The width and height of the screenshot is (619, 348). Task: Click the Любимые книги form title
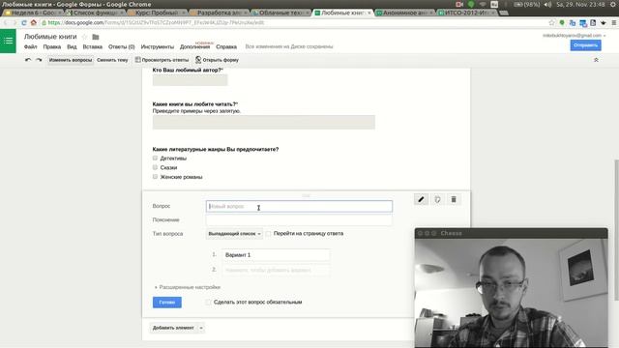tap(50, 37)
